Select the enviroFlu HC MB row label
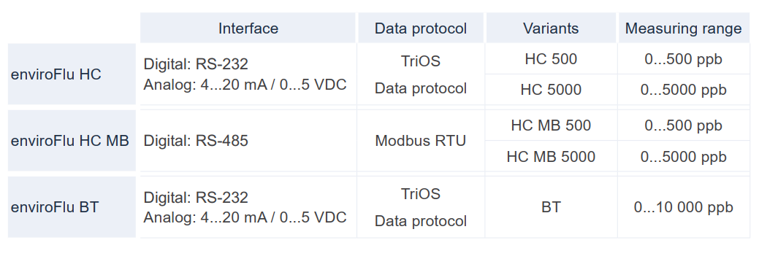The width and height of the screenshot is (759, 267). coord(72,141)
